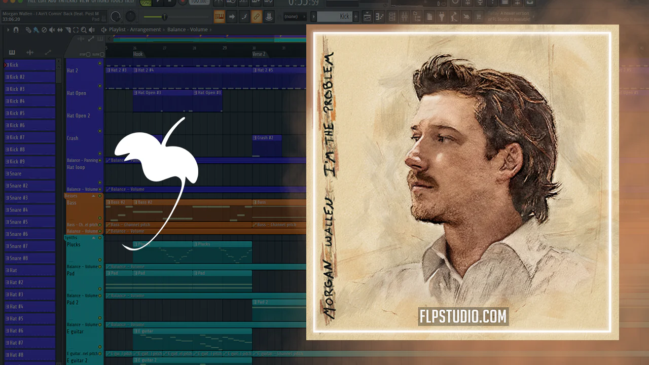Enable the SLIDE checkbox
The height and width of the screenshot is (365, 649).
coord(101,54)
